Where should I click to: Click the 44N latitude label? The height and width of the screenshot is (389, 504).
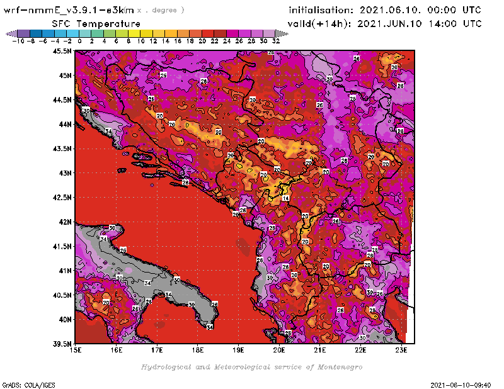(x=66, y=124)
